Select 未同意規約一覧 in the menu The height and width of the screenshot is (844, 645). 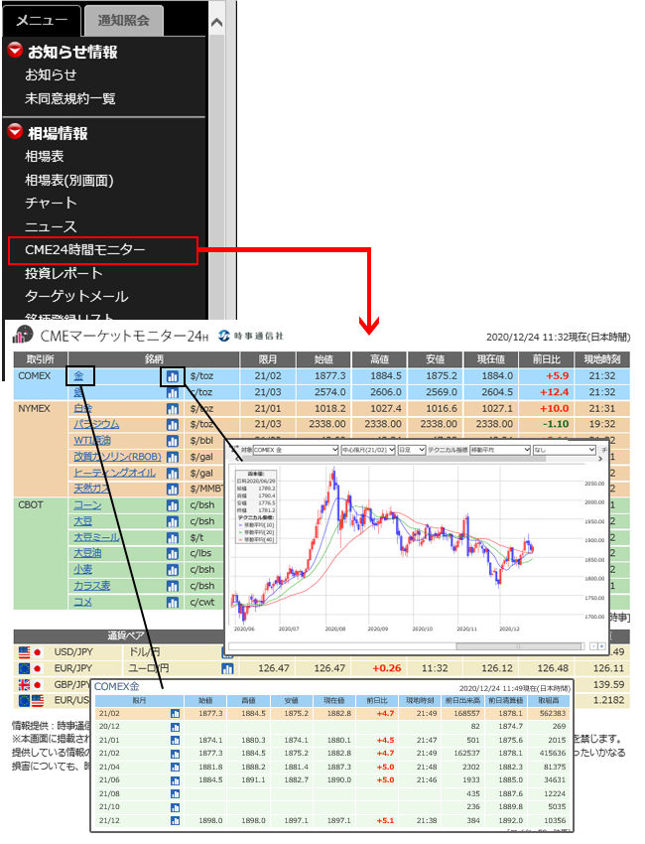pyautogui.click(x=69, y=98)
